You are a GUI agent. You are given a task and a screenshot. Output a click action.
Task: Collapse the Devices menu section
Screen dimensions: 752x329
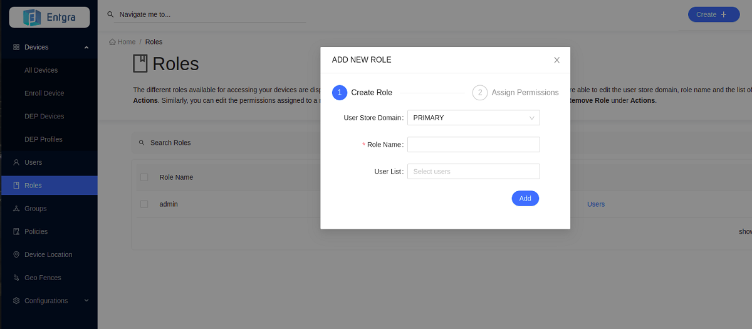[86, 48]
